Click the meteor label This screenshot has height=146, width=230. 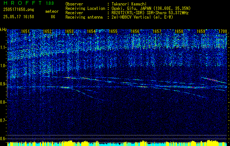pyautogui.click(x=52, y=11)
